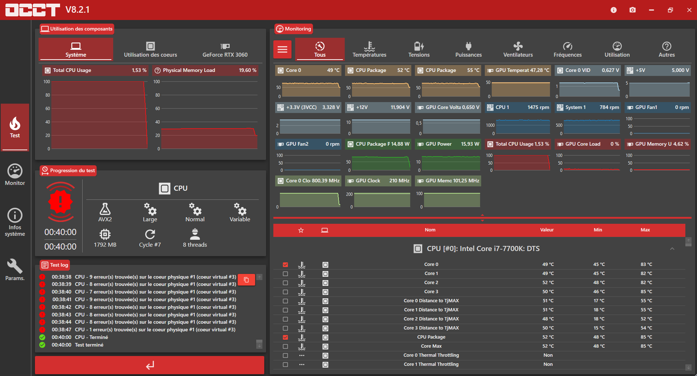Click the star favorites column header
Image resolution: width=697 pixels, height=376 pixels.
(301, 230)
